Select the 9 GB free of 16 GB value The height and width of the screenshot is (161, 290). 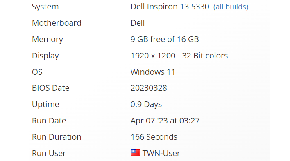[x=165, y=39]
